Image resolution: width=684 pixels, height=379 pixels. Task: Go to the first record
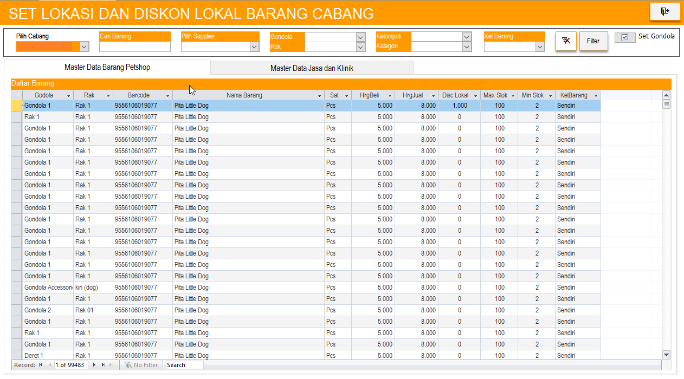[x=41, y=365]
